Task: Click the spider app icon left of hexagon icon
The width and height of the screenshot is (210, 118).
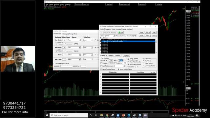Action: click(134, 115)
